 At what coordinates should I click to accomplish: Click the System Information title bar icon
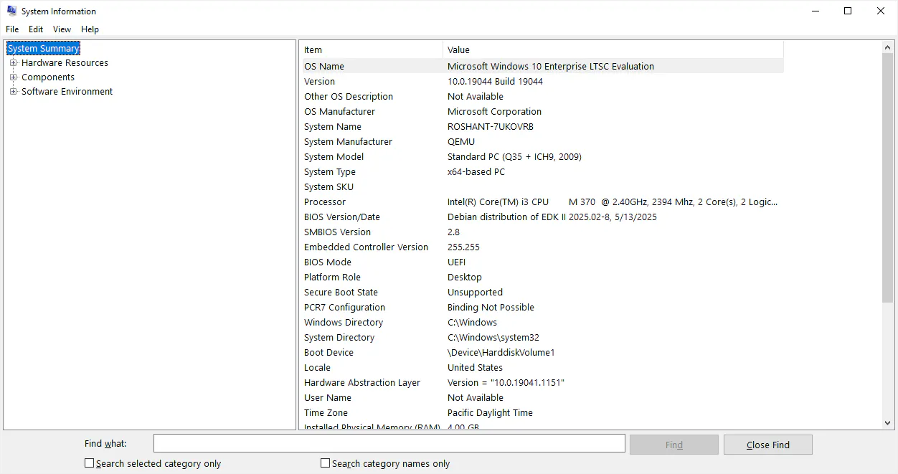click(11, 11)
